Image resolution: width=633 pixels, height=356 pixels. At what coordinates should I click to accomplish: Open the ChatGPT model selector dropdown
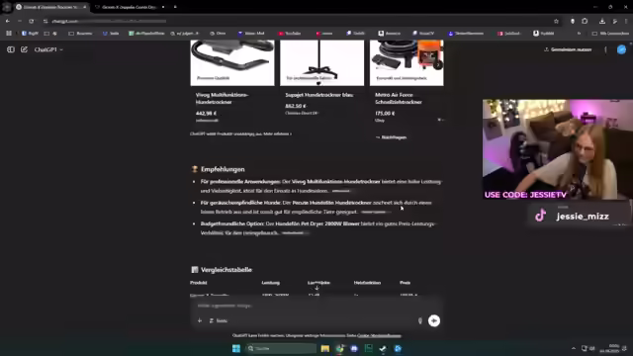[48, 49]
